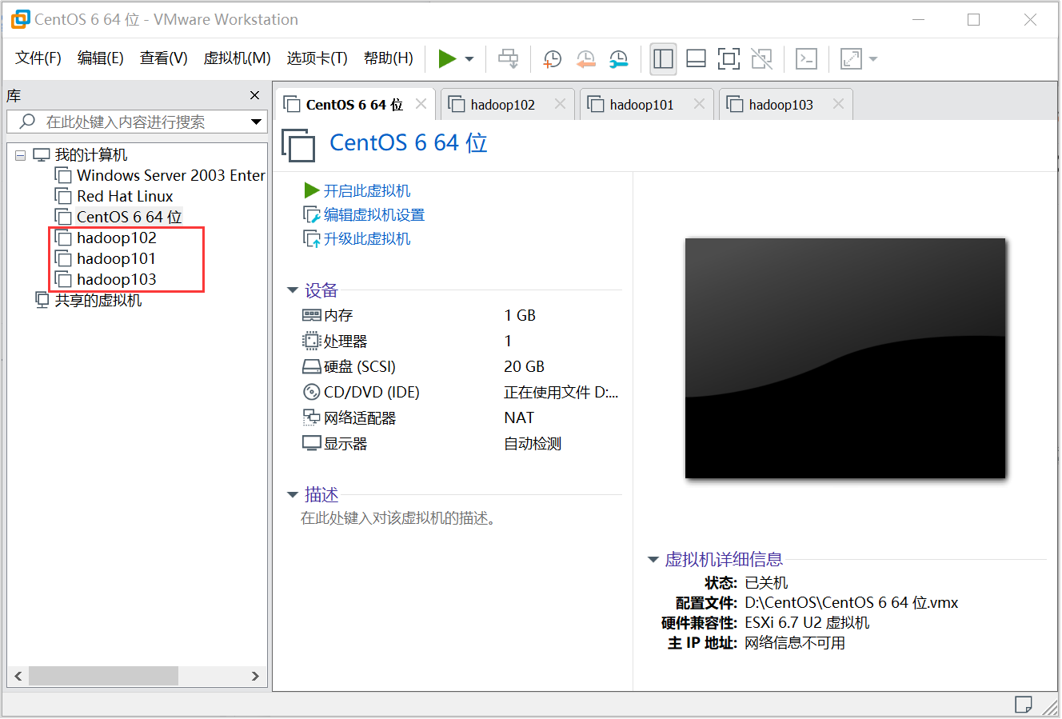The height and width of the screenshot is (719, 1062).
Task: Select Windows Server 2003 Enter in library
Action: click(x=159, y=175)
